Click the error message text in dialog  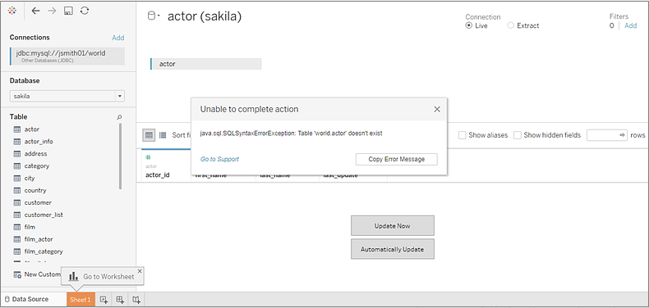click(291, 134)
